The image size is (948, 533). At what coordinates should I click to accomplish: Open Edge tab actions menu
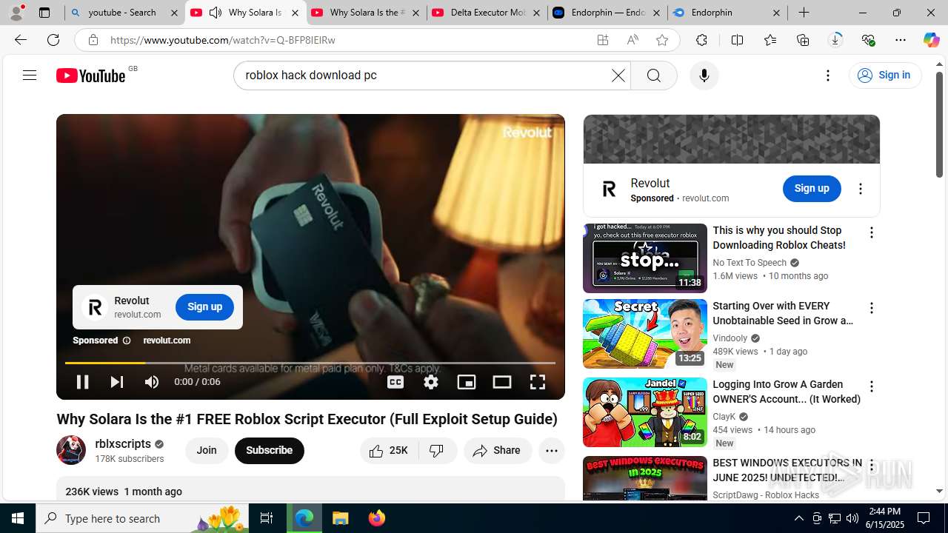[44, 13]
